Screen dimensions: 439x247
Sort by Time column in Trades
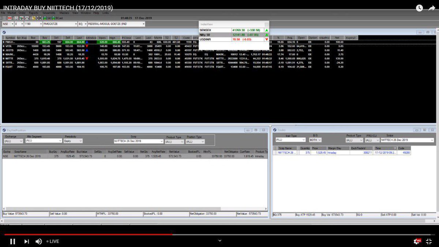(x=385, y=148)
